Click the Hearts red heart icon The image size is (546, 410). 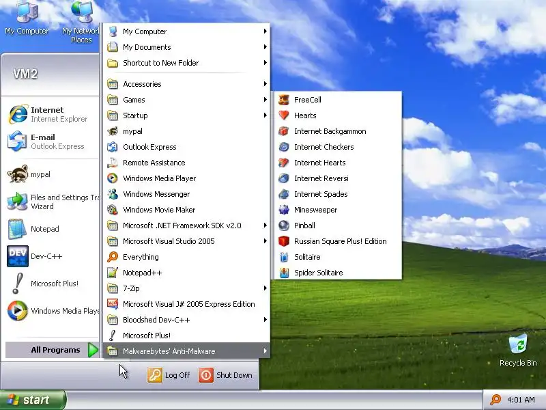284,115
